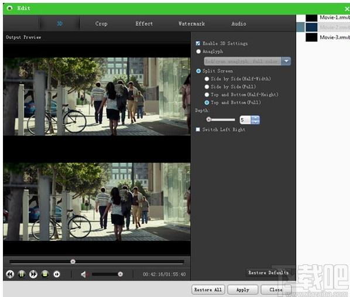Switch to the Crop tab

click(x=101, y=23)
